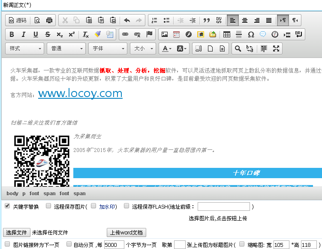The width and height of the screenshot is (322, 249).
Task: Click the paste as plain text icon
Action: 101,20
